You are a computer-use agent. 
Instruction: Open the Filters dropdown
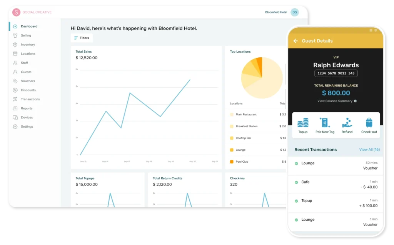pos(82,38)
